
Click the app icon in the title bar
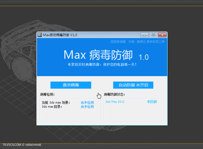(x=40, y=35)
